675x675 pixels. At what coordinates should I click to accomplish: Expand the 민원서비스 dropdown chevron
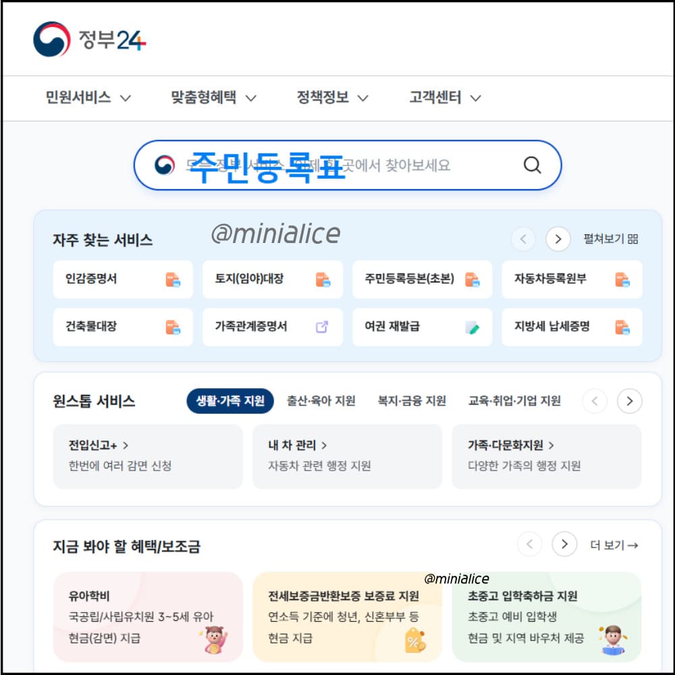126,98
